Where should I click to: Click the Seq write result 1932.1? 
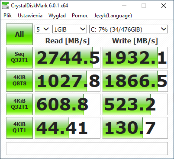coord(135,58)
